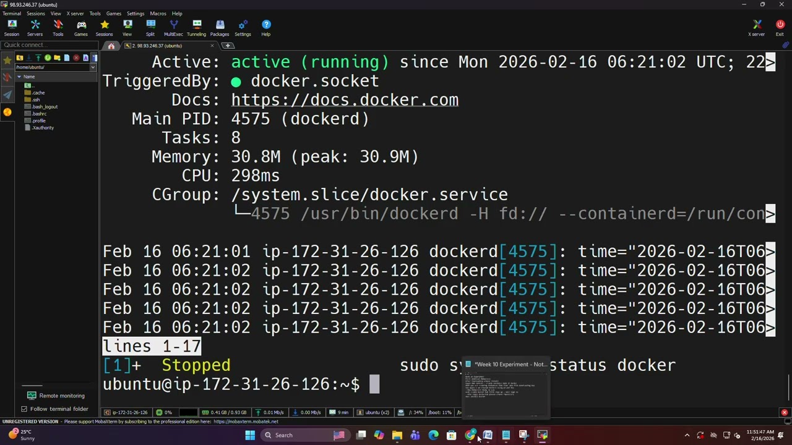This screenshot has width=792, height=445.
Task: Open the Tools sidebar tab
Action: point(7,77)
